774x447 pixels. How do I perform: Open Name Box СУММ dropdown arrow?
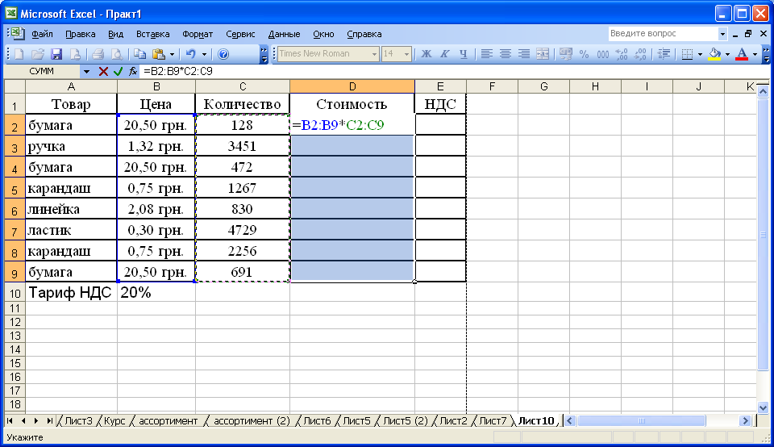pos(86,72)
